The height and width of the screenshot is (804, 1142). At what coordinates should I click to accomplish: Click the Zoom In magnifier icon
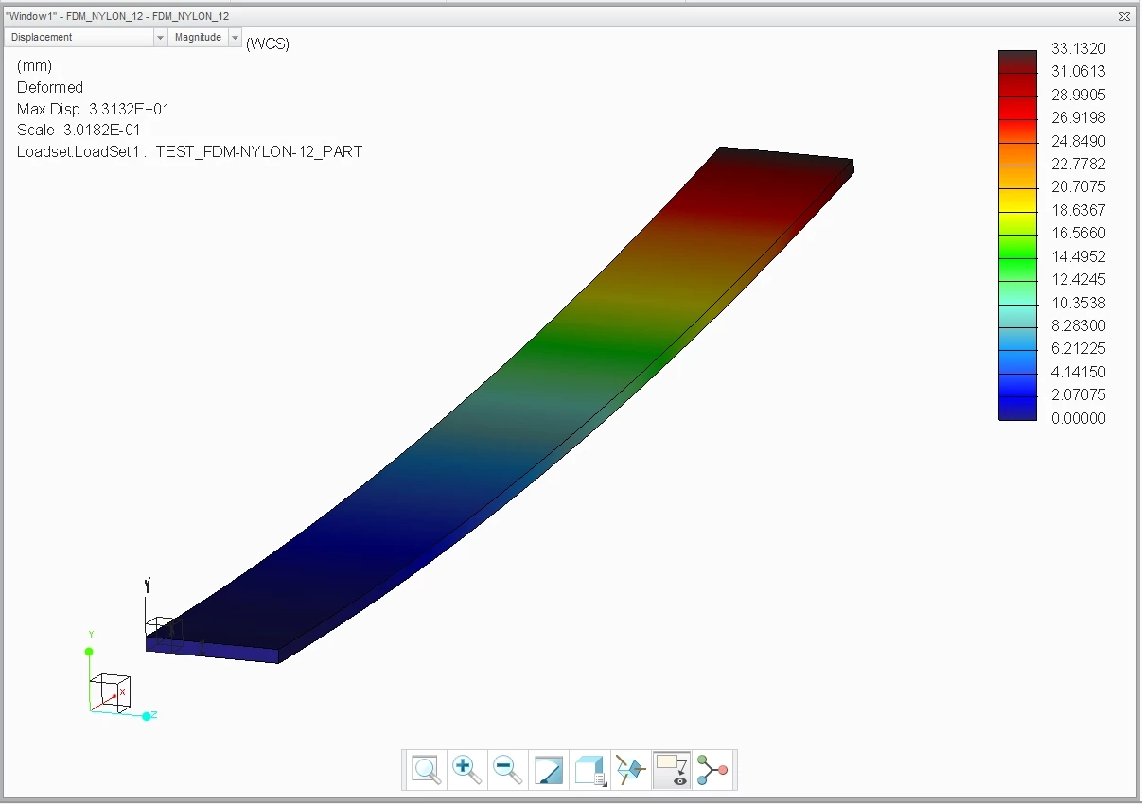click(467, 770)
